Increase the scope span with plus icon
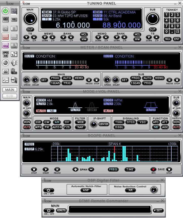The height and width of the screenshot is (218, 183). point(75,169)
